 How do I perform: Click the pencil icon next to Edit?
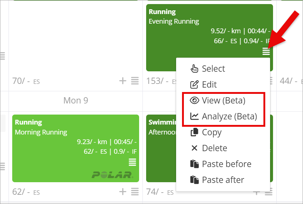coord(194,84)
